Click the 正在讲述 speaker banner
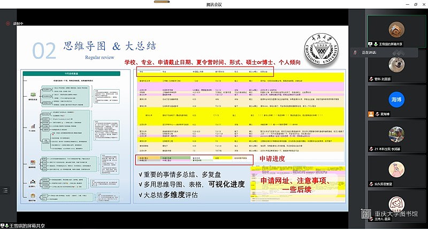Viewport: 428px width, 229px height. 369,52
